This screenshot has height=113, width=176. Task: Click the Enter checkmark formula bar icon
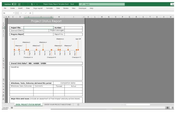(x=26, y=13)
